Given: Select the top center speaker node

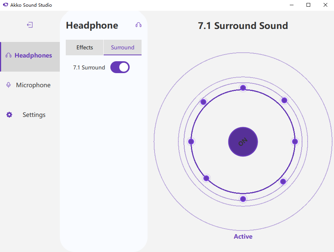Looking at the screenshot, I should click(x=243, y=88).
